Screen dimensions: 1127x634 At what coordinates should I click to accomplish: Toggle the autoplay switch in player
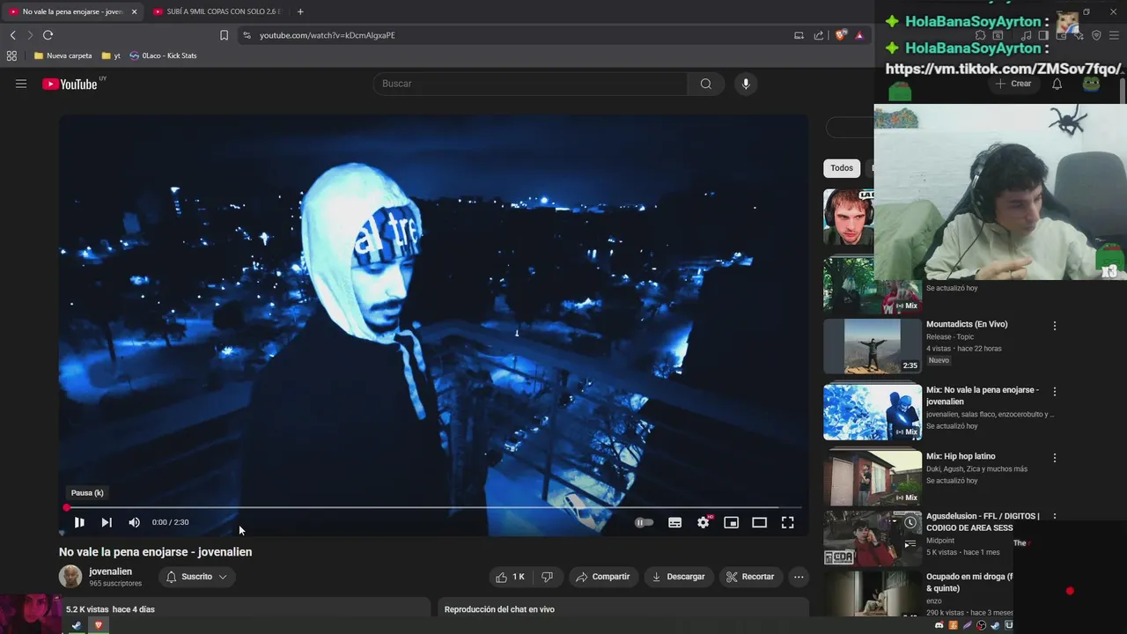coord(645,522)
